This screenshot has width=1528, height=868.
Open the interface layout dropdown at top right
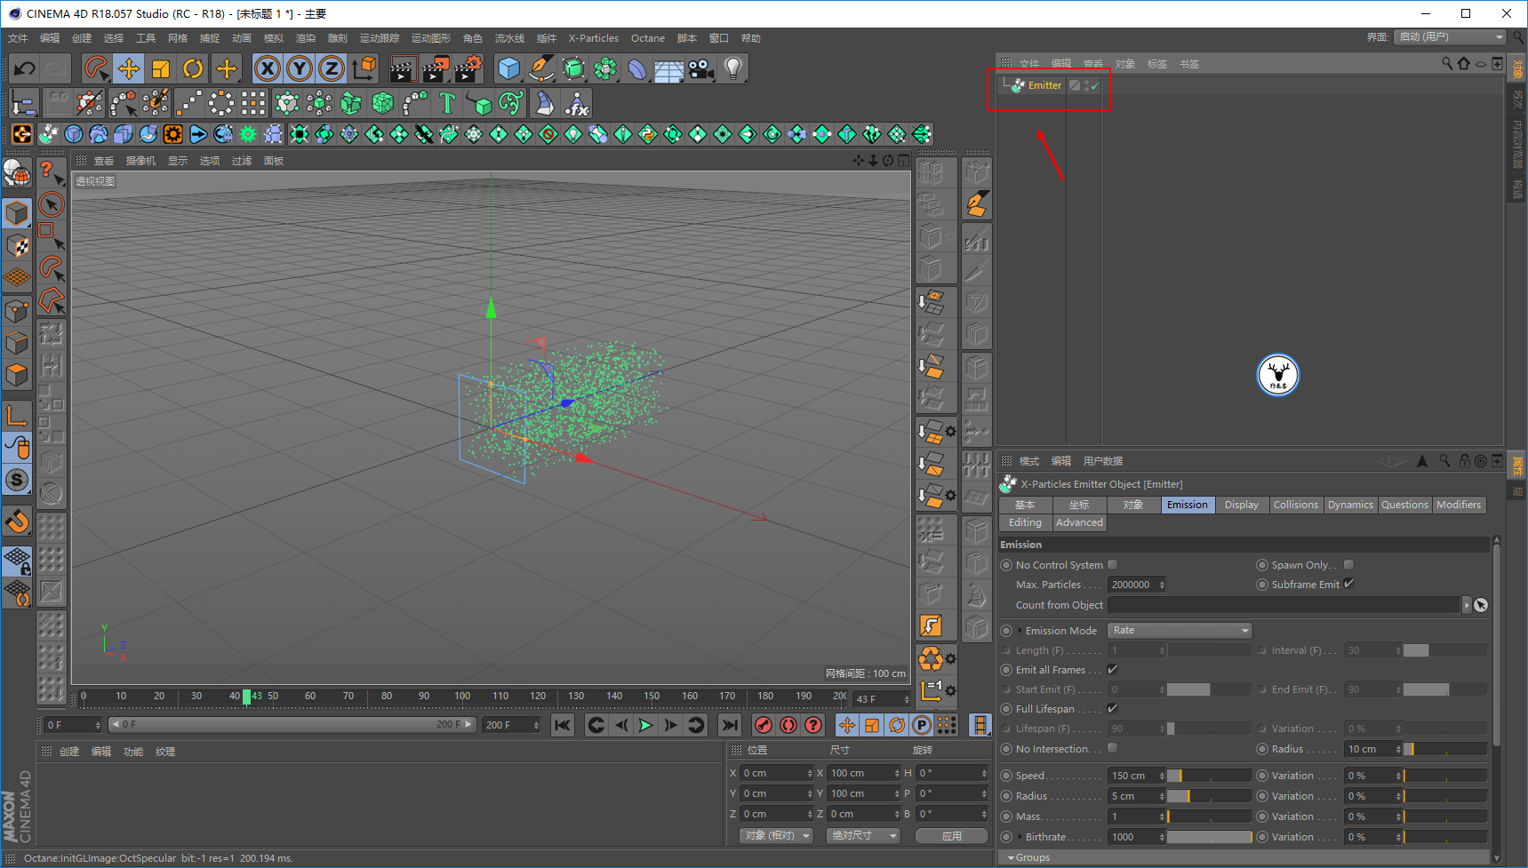pos(1449,36)
